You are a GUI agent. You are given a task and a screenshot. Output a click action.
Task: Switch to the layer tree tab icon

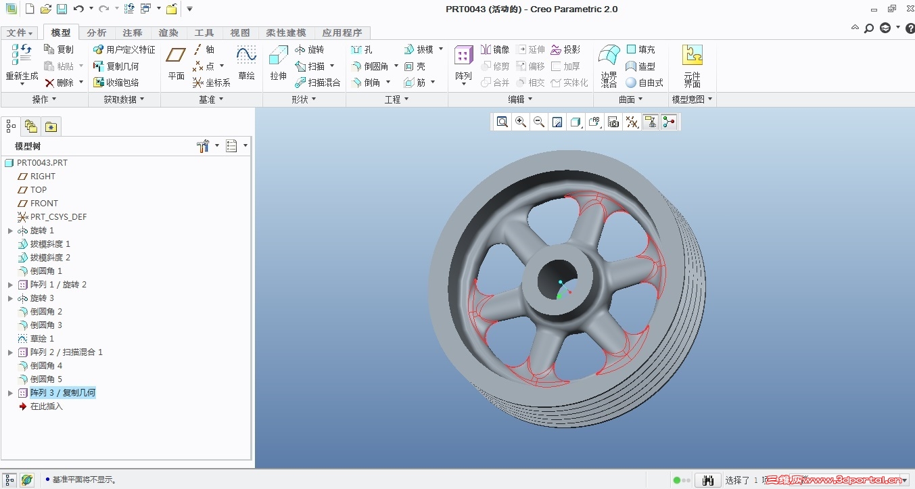coord(30,126)
